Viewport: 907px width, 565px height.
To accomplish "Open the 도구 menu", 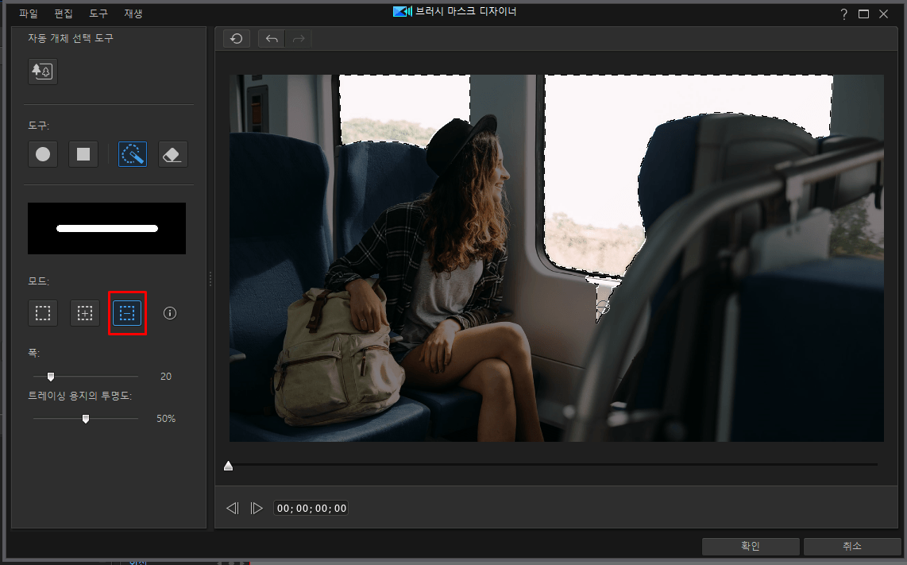I will [x=98, y=14].
